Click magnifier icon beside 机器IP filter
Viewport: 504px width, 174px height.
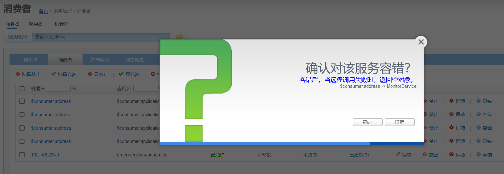pyautogui.click(x=74, y=88)
